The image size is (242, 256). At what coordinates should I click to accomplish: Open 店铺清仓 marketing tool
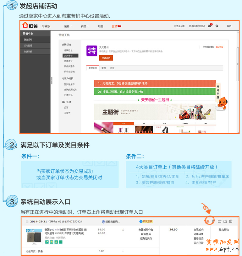[x=68, y=61]
